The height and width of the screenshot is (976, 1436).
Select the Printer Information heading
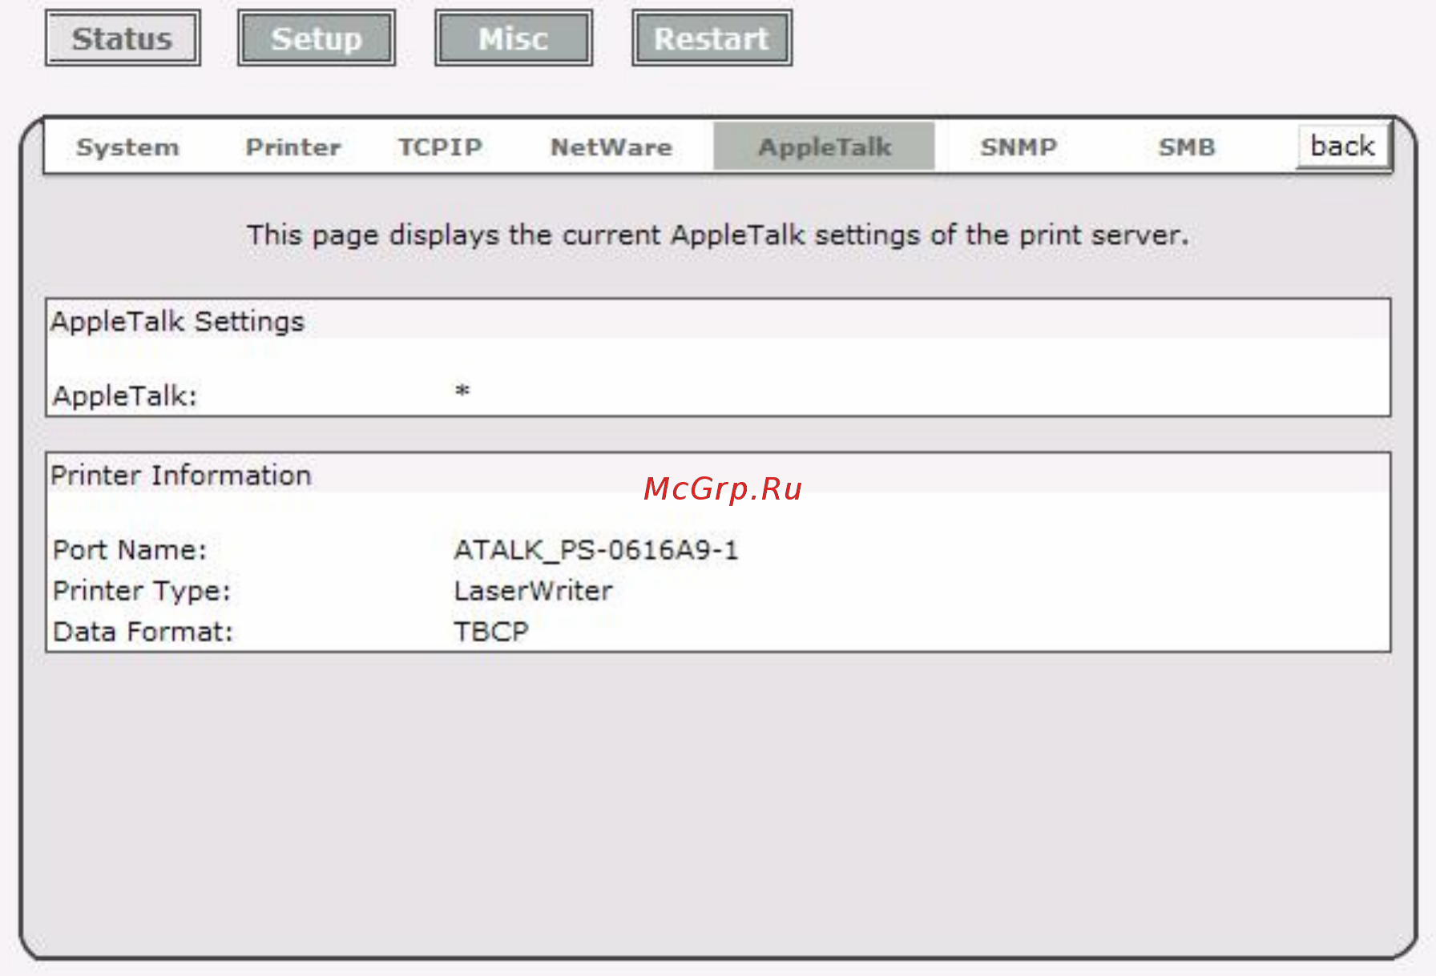pos(180,476)
